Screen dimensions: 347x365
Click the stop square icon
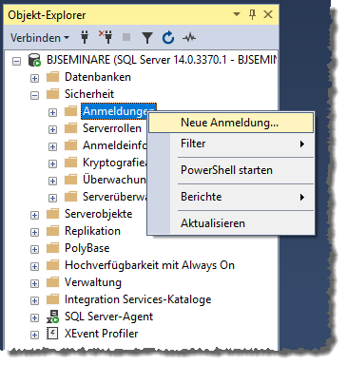[x=126, y=37]
